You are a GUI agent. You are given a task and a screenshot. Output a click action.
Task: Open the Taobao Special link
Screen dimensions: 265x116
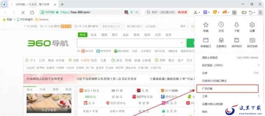click(89, 91)
